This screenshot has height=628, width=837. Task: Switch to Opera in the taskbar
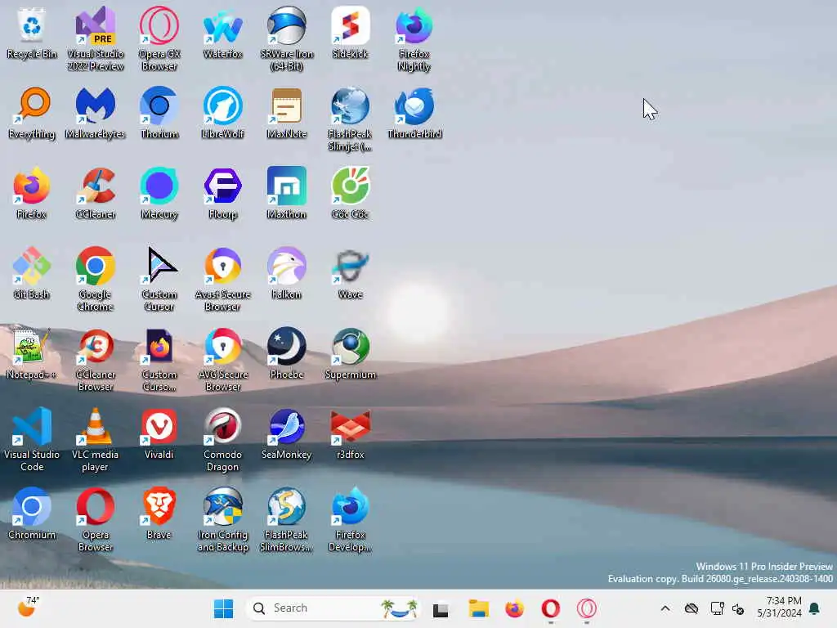pos(550,608)
